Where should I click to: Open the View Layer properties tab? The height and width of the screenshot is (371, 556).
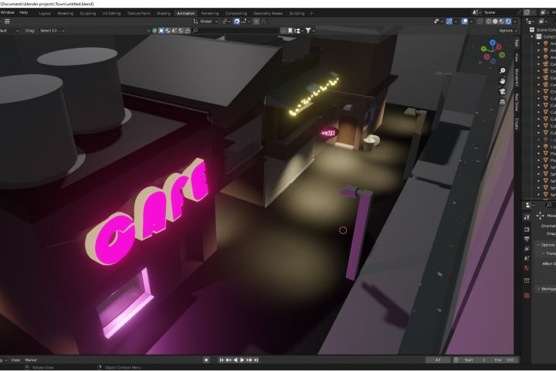coord(527,249)
